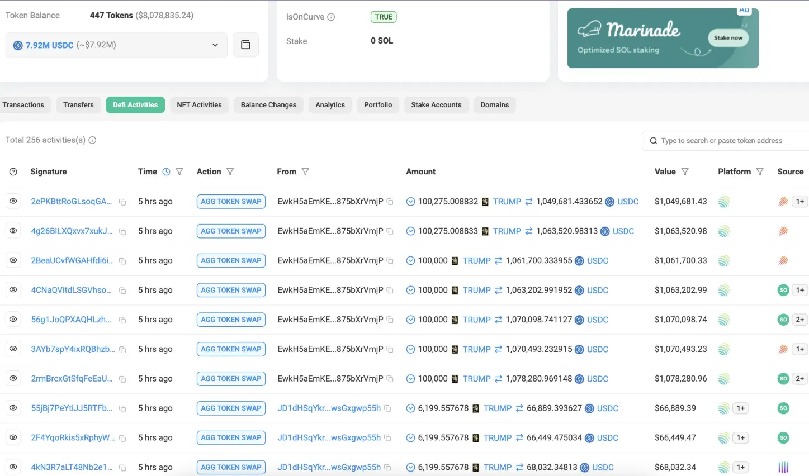Open signature link 4g26BiLXQxvx7xukJ
Image resolution: width=809 pixels, height=476 pixels.
(x=72, y=231)
